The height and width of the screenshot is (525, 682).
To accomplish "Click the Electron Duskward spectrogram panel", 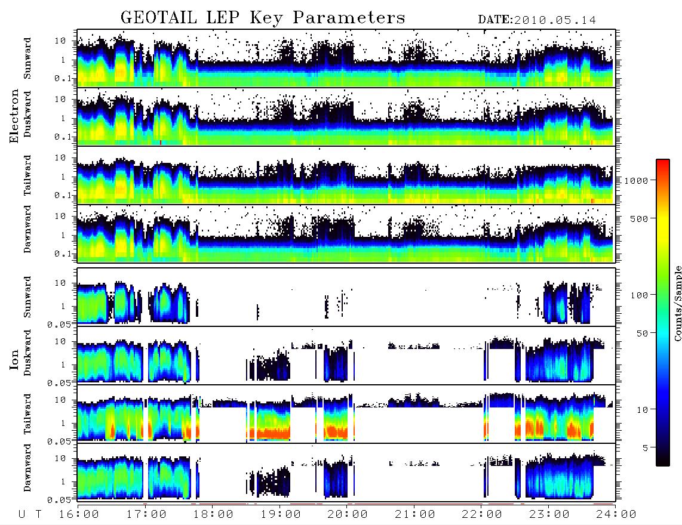I will (346, 116).
